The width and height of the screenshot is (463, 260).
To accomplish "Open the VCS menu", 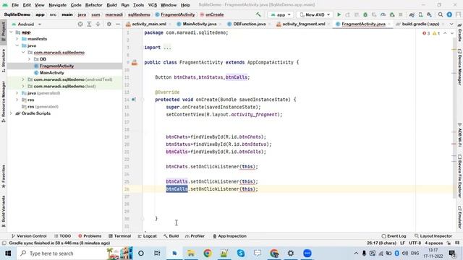I will [x=153, y=5].
